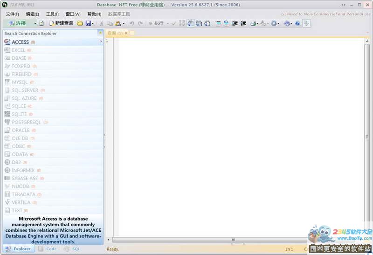This screenshot has width=373, height=255.
Task: Open the dropdown arrow beside 执行
Action: [x=168, y=23]
